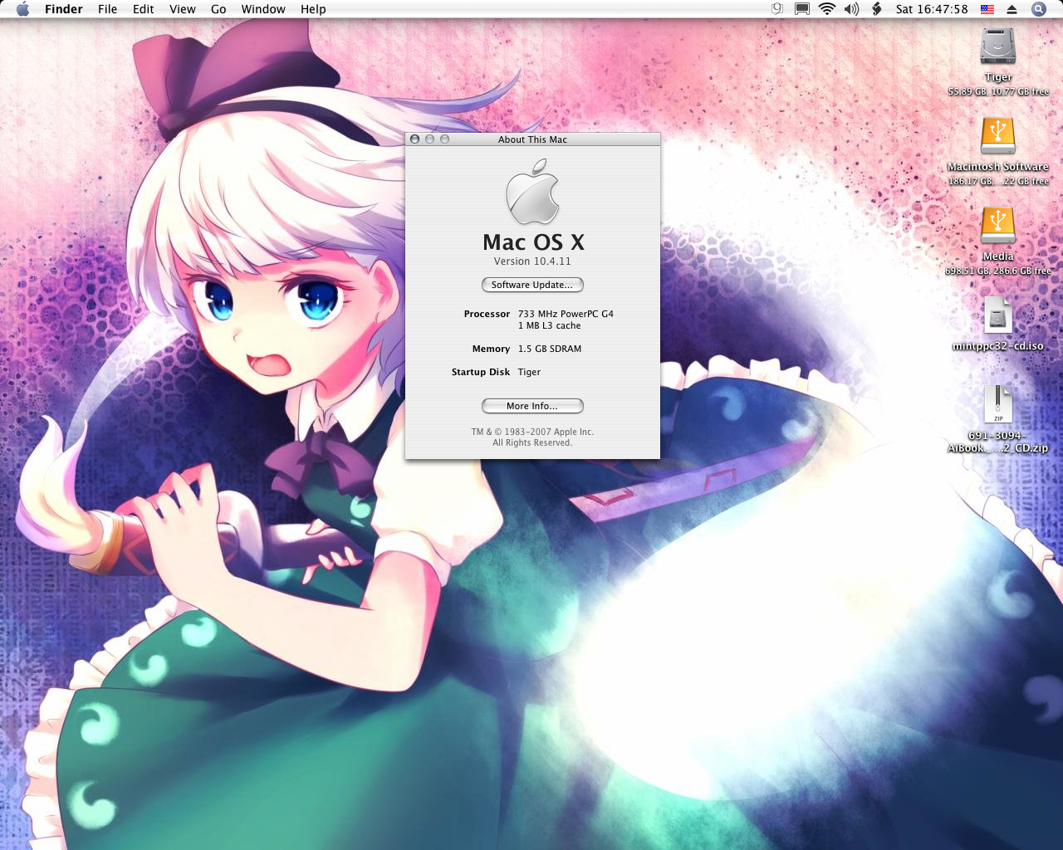The width and height of the screenshot is (1063, 850).
Task: Open the File menu
Action: pos(107,9)
